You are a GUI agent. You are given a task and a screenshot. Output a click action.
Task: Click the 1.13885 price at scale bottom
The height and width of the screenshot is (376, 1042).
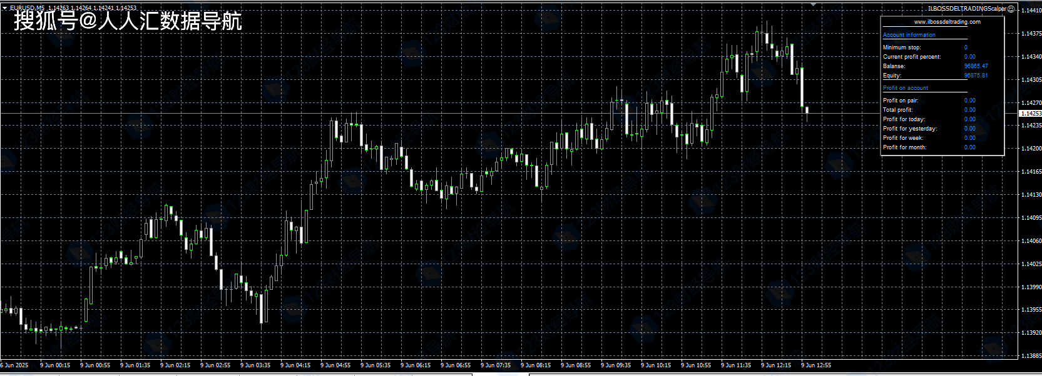coord(1031,356)
